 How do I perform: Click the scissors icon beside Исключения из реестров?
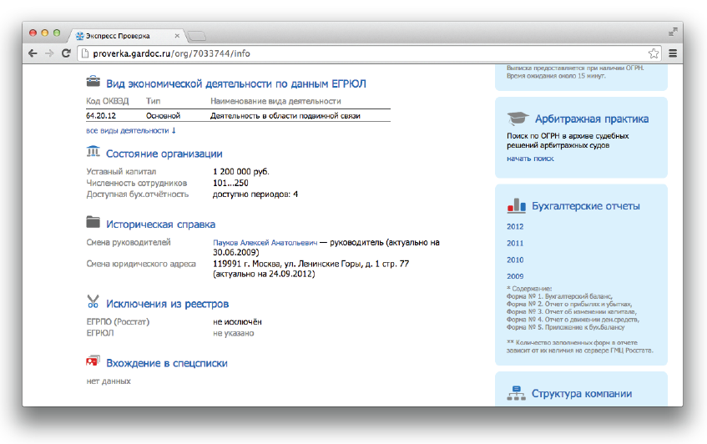pos(93,302)
